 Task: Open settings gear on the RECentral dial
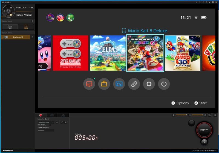[x=4, y=11]
